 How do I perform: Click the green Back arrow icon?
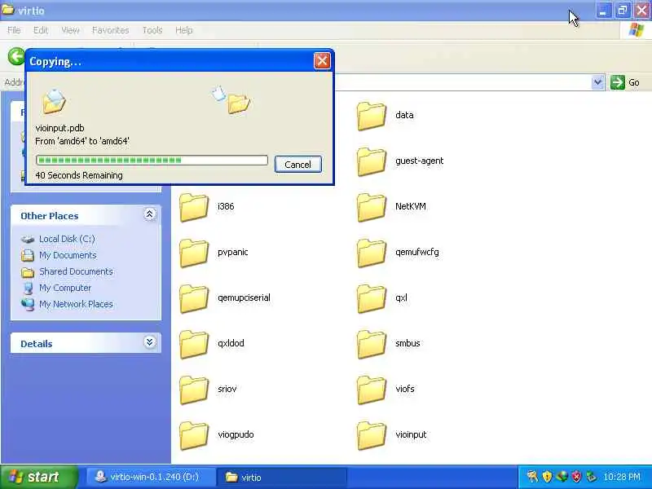point(16,56)
